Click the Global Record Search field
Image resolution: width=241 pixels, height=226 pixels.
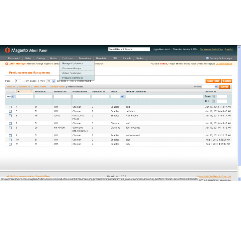coord(129,49)
